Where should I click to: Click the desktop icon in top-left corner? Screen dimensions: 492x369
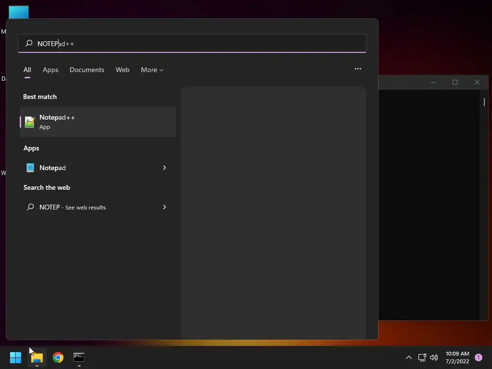coord(19,12)
